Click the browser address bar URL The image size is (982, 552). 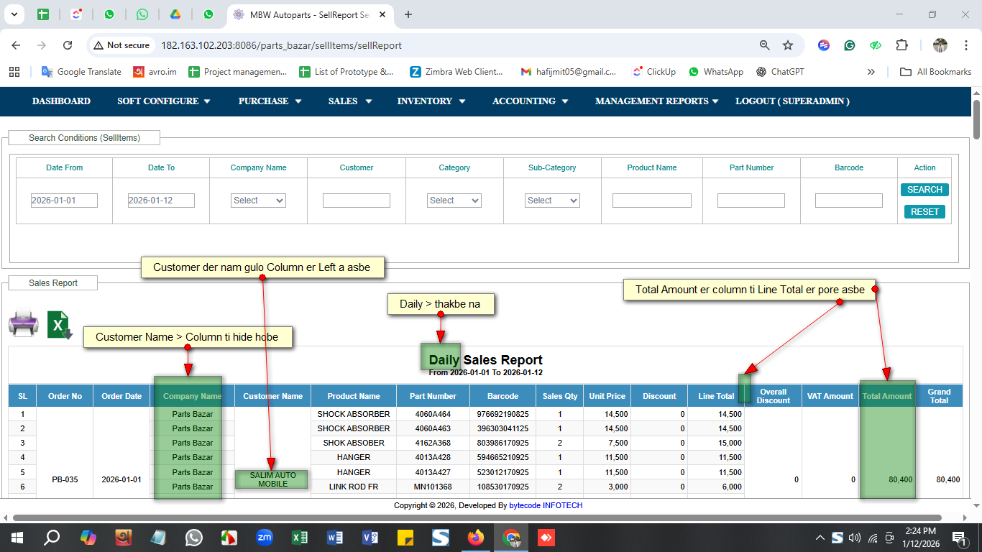281,45
